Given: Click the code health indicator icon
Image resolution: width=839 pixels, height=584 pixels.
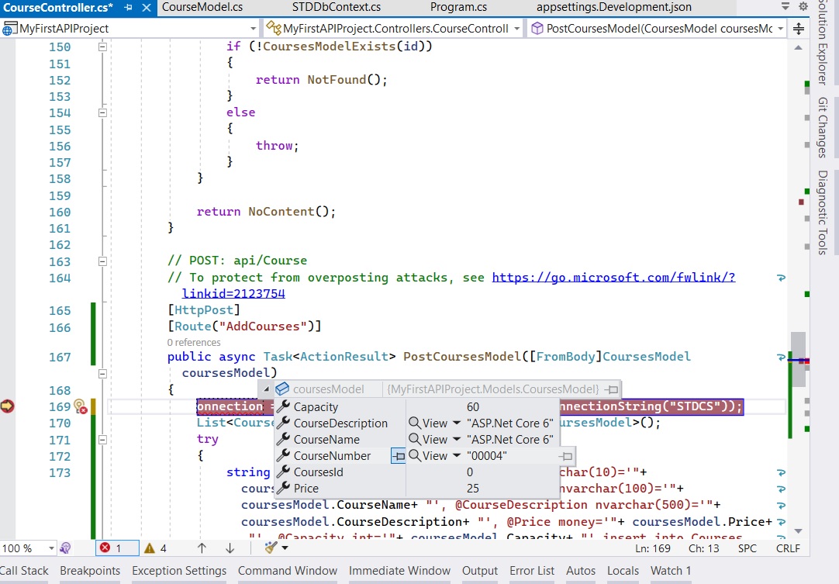Looking at the screenshot, I should 65,548.
